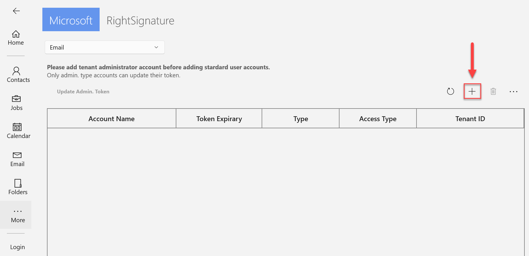Screen dimensions: 529x256
Task: Switch to the RightSignature tab
Action: tap(140, 21)
